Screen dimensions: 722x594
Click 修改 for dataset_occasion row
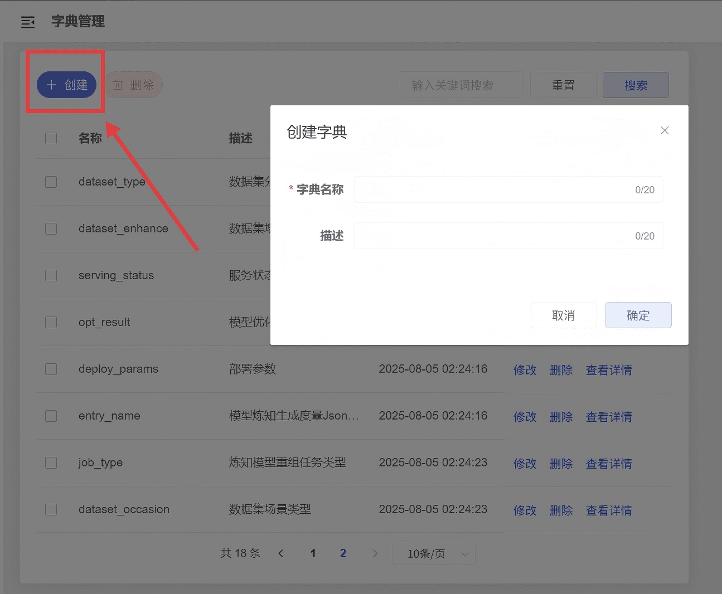pyautogui.click(x=525, y=510)
